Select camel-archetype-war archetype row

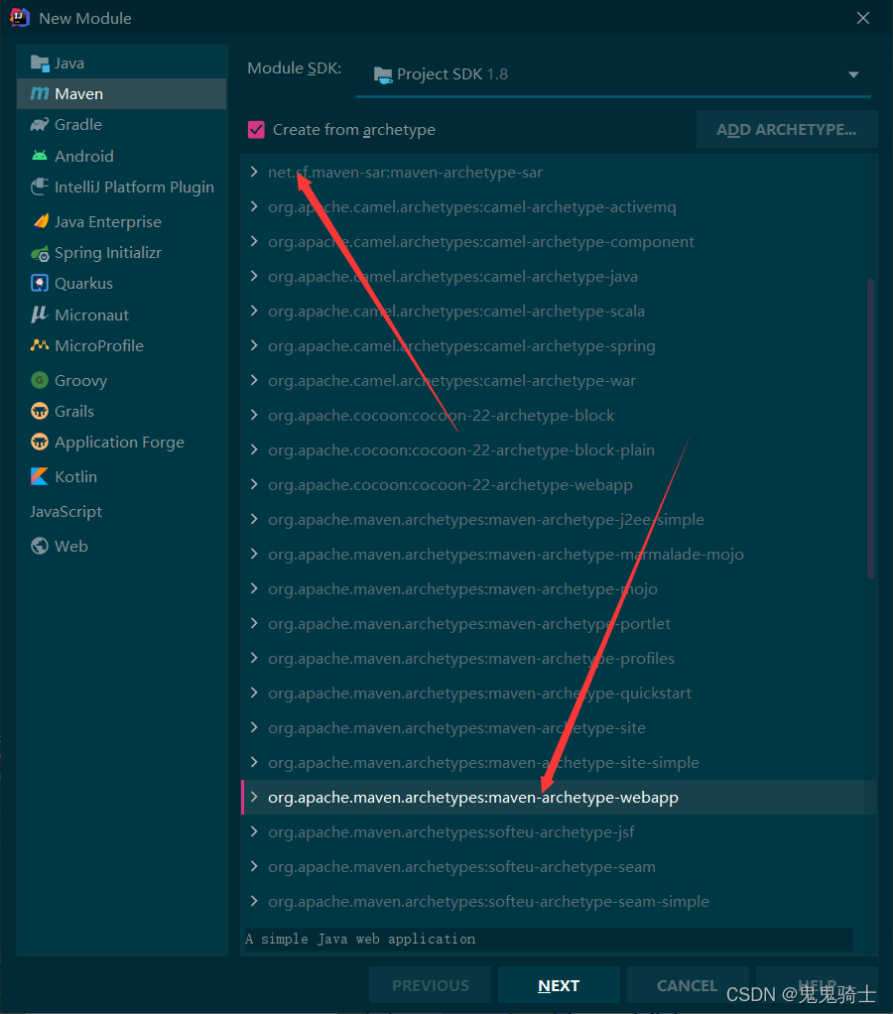click(x=553, y=381)
